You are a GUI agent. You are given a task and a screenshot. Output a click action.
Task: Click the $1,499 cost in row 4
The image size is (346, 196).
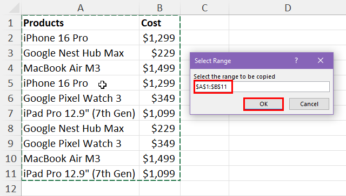pos(160,68)
